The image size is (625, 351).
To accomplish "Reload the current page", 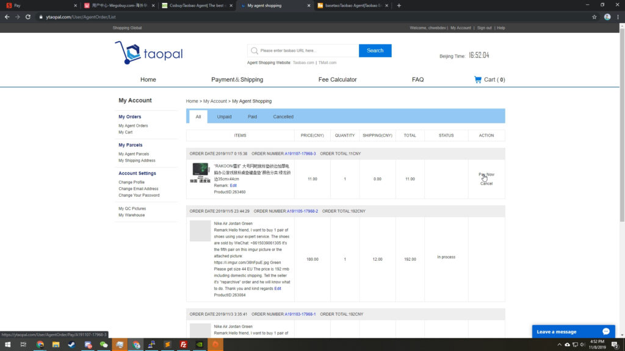I will pos(28,17).
